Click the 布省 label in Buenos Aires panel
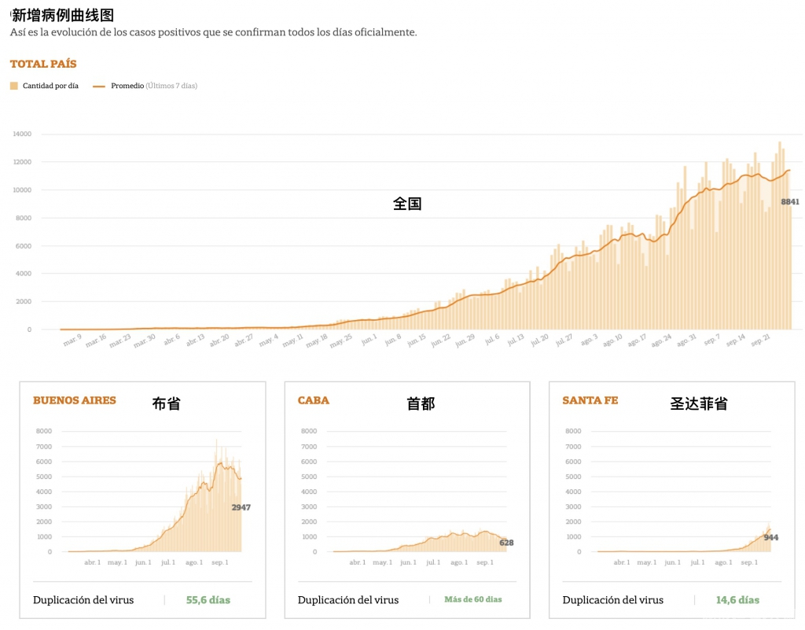 (167, 403)
